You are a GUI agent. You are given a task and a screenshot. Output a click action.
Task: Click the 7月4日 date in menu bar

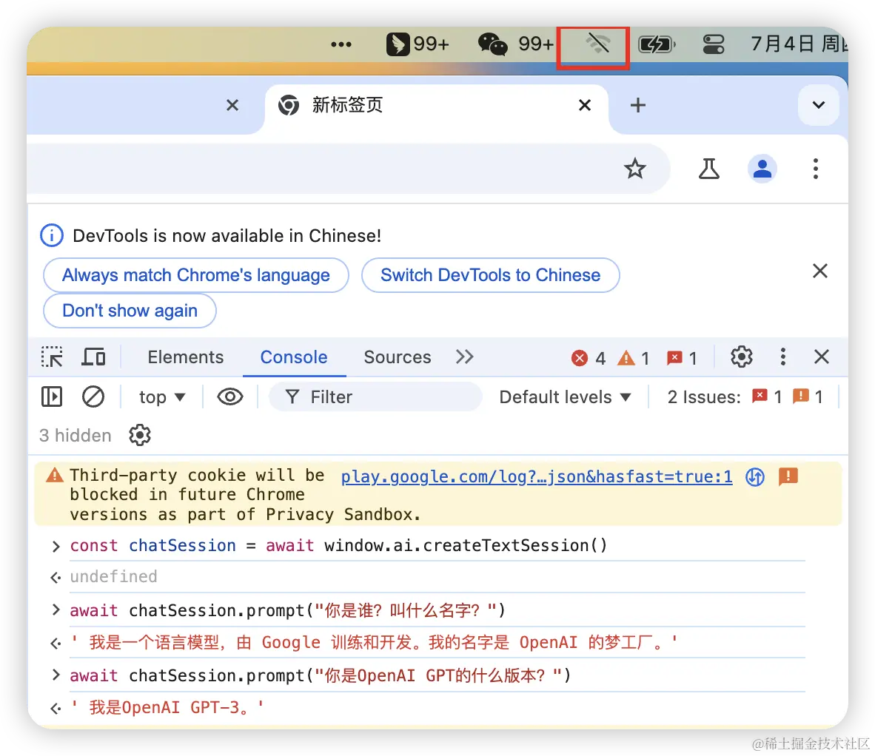tap(782, 44)
